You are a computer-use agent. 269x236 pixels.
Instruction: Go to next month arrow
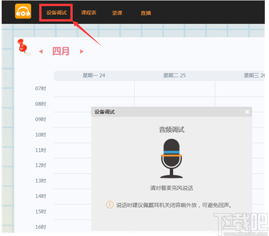82,51
